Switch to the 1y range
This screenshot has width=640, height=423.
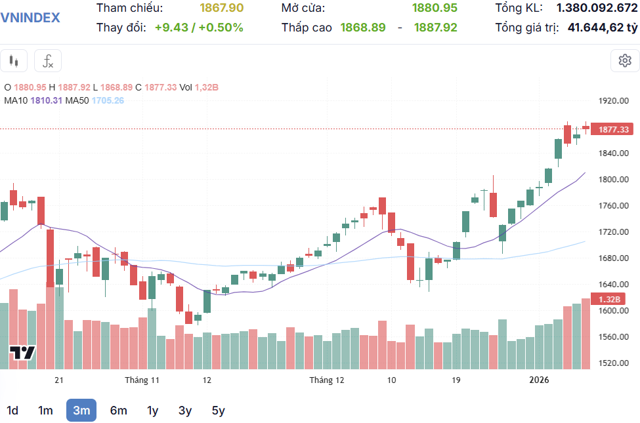(152, 411)
